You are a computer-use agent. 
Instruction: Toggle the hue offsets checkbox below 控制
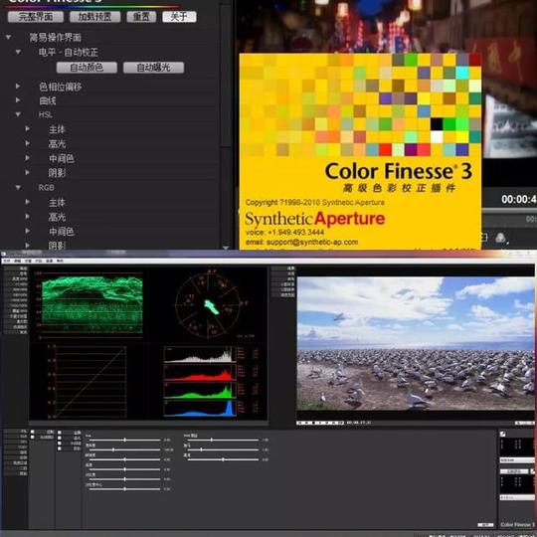tap(33, 438)
